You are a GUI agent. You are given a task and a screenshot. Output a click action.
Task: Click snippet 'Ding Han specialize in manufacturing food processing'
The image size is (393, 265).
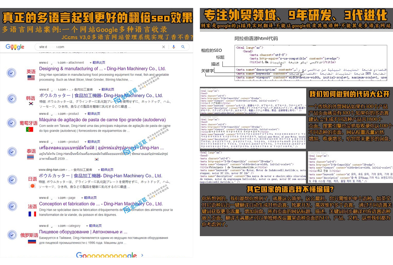[x=104, y=77]
